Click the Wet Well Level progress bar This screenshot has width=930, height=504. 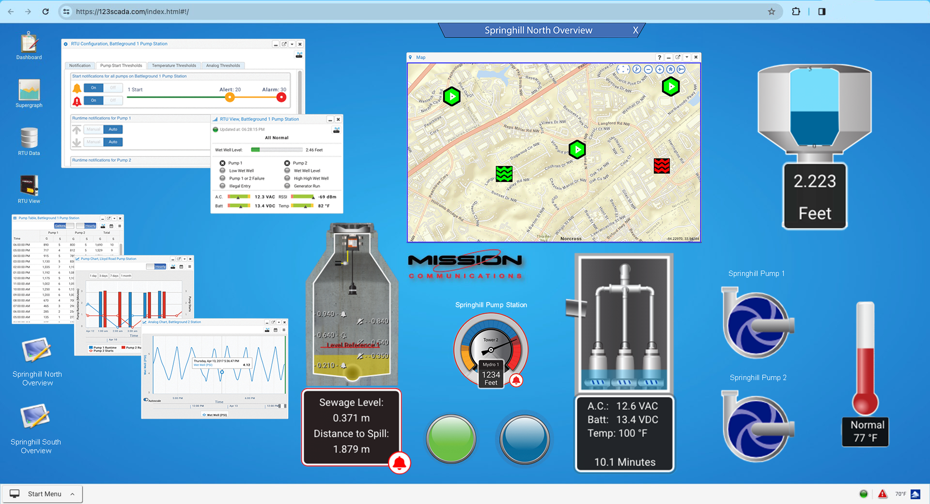tap(277, 150)
